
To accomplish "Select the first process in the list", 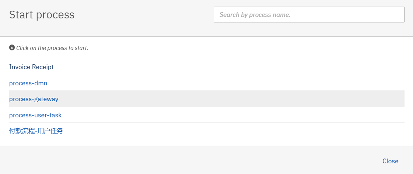I will pos(31,67).
